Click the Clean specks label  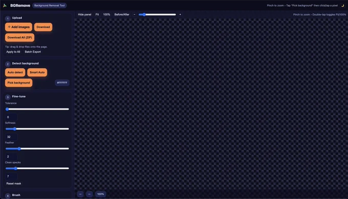(x=13, y=162)
